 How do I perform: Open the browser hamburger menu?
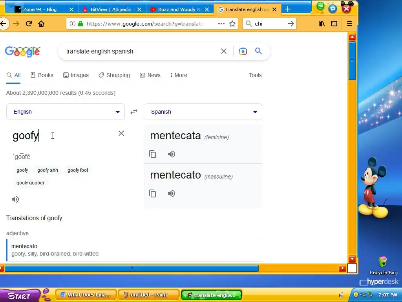tap(349, 24)
